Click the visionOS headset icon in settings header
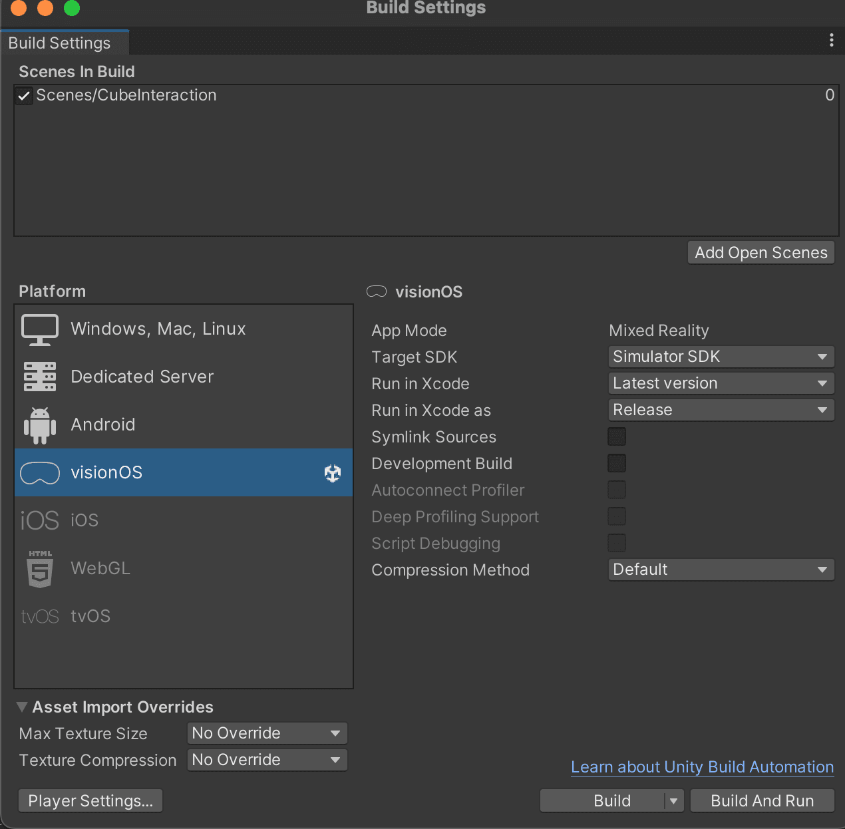845x829 pixels. [x=377, y=291]
